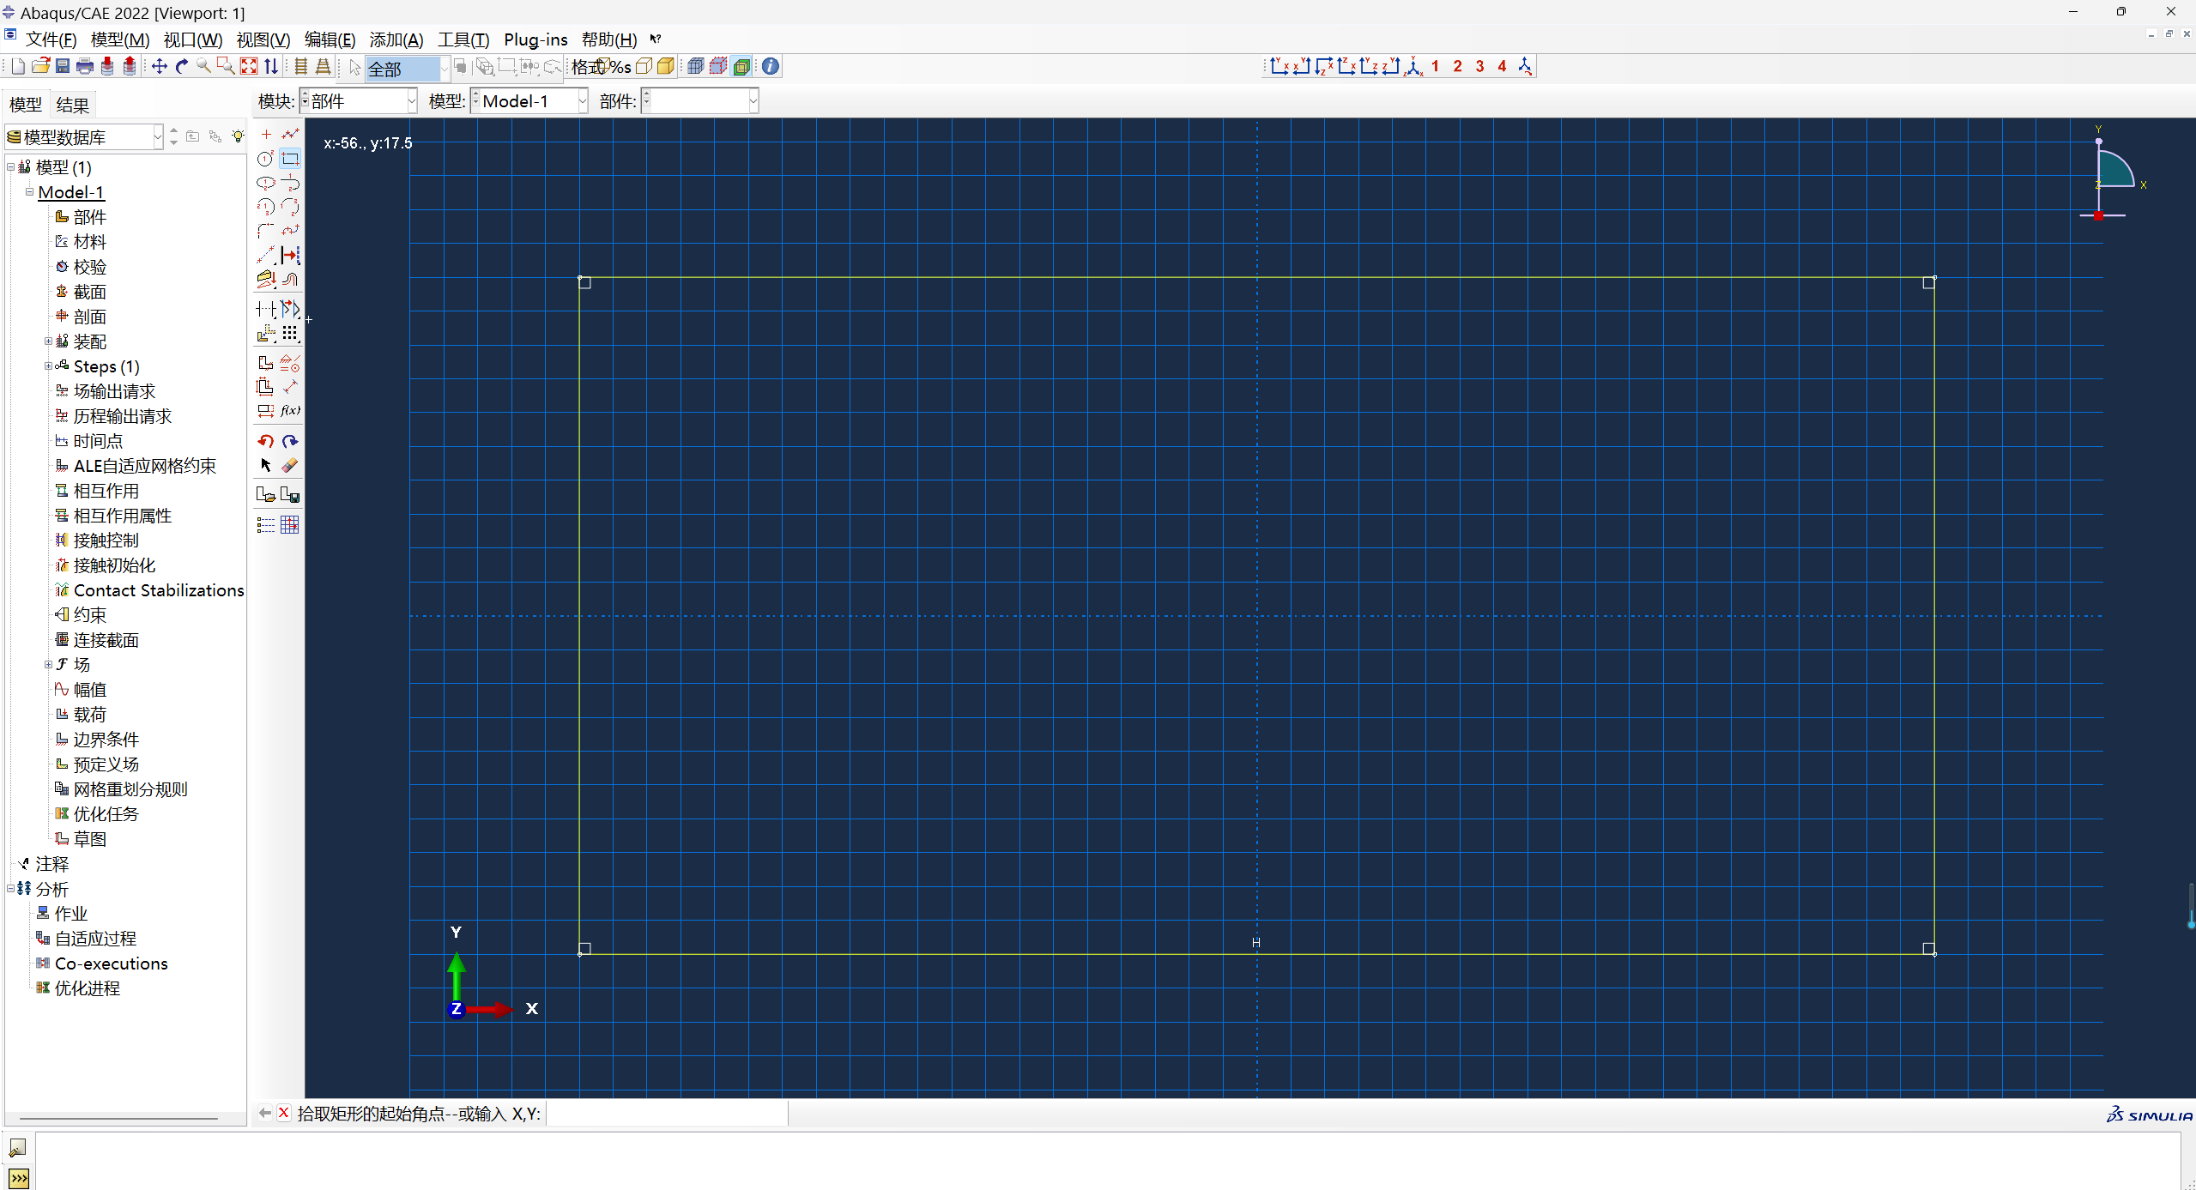Open the 文件(F) menu
The image size is (2196, 1190).
51,39
